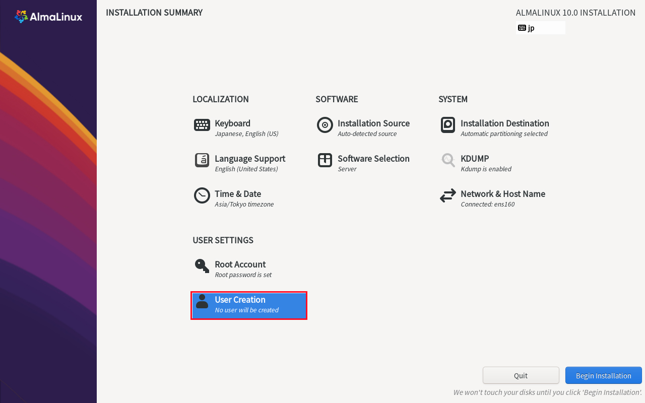Click the Network & Host Name arrows icon
The height and width of the screenshot is (403, 645).
tap(448, 195)
